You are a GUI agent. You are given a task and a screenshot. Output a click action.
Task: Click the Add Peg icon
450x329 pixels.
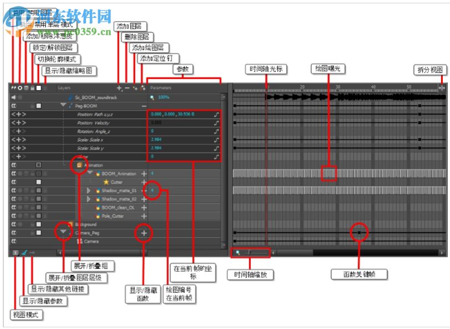[143, 88]
